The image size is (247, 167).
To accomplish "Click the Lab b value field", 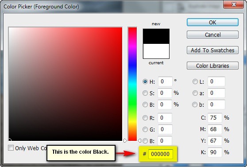I will point(216,105).
